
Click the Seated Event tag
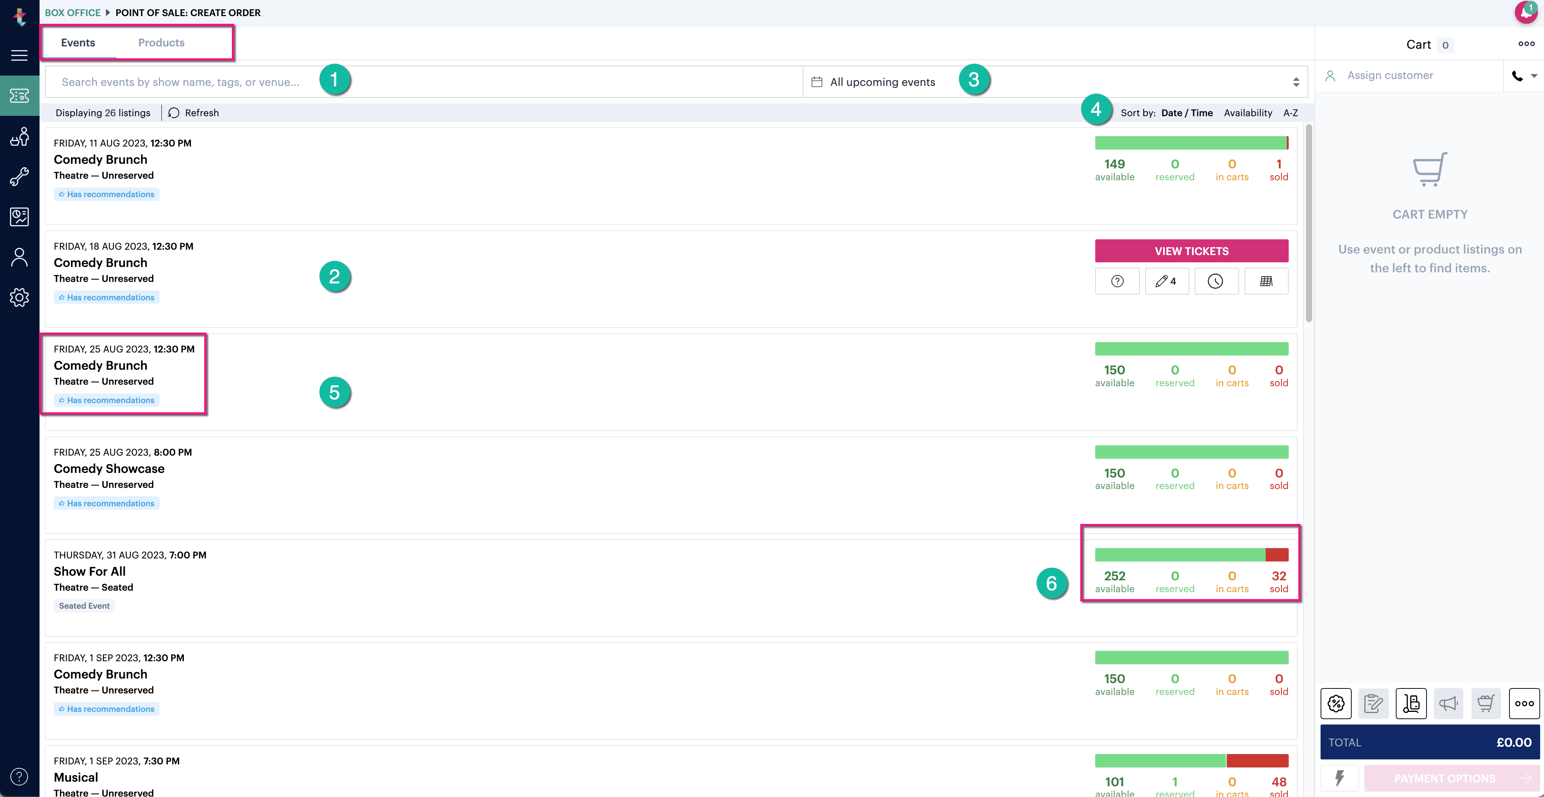[84, 606]
